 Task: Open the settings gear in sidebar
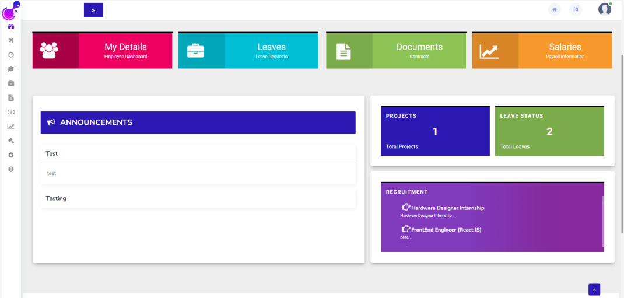coord(10,155)
